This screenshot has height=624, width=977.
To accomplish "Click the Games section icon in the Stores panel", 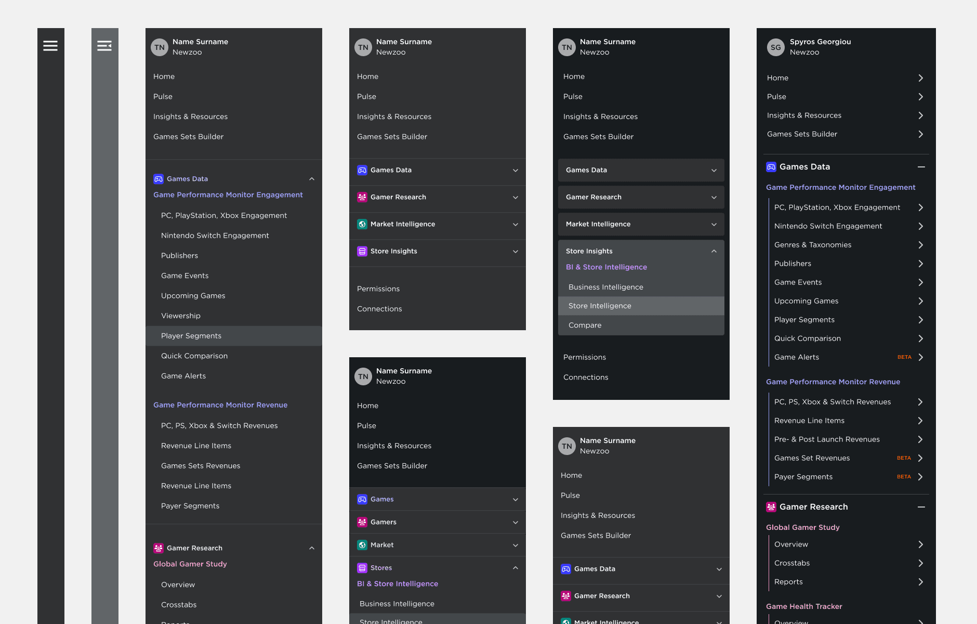I will [362, 499].
